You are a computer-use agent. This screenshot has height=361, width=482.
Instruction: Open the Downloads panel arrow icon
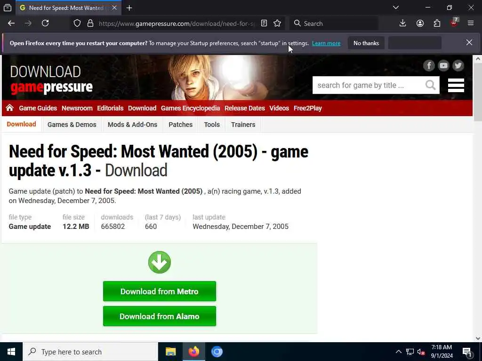[402, 24]
